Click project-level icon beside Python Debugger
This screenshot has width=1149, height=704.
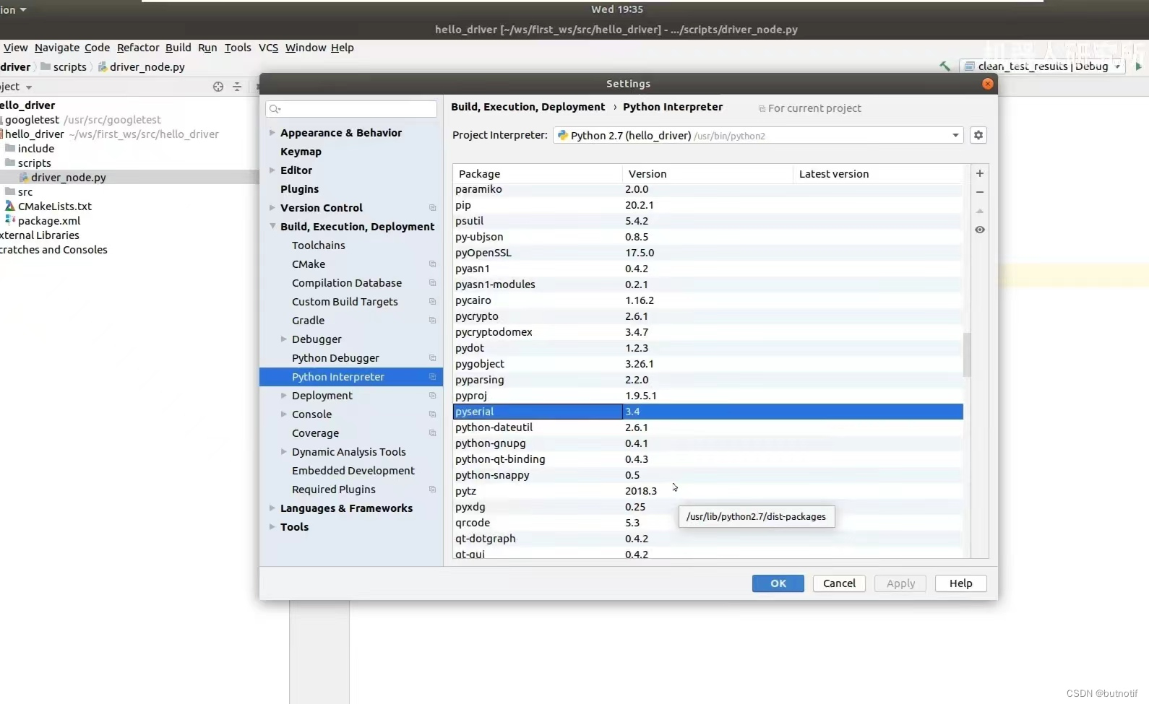(x=433, y=358)
